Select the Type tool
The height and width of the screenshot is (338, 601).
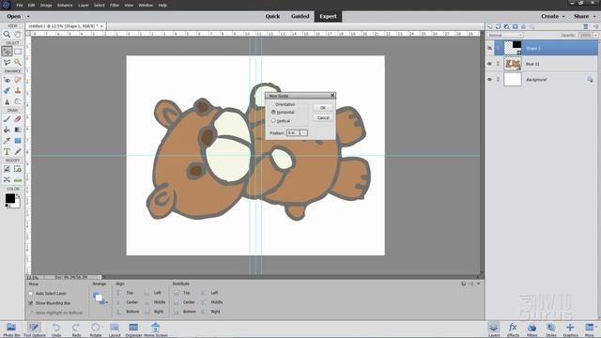pyautogui.click(x=7, y=152)
